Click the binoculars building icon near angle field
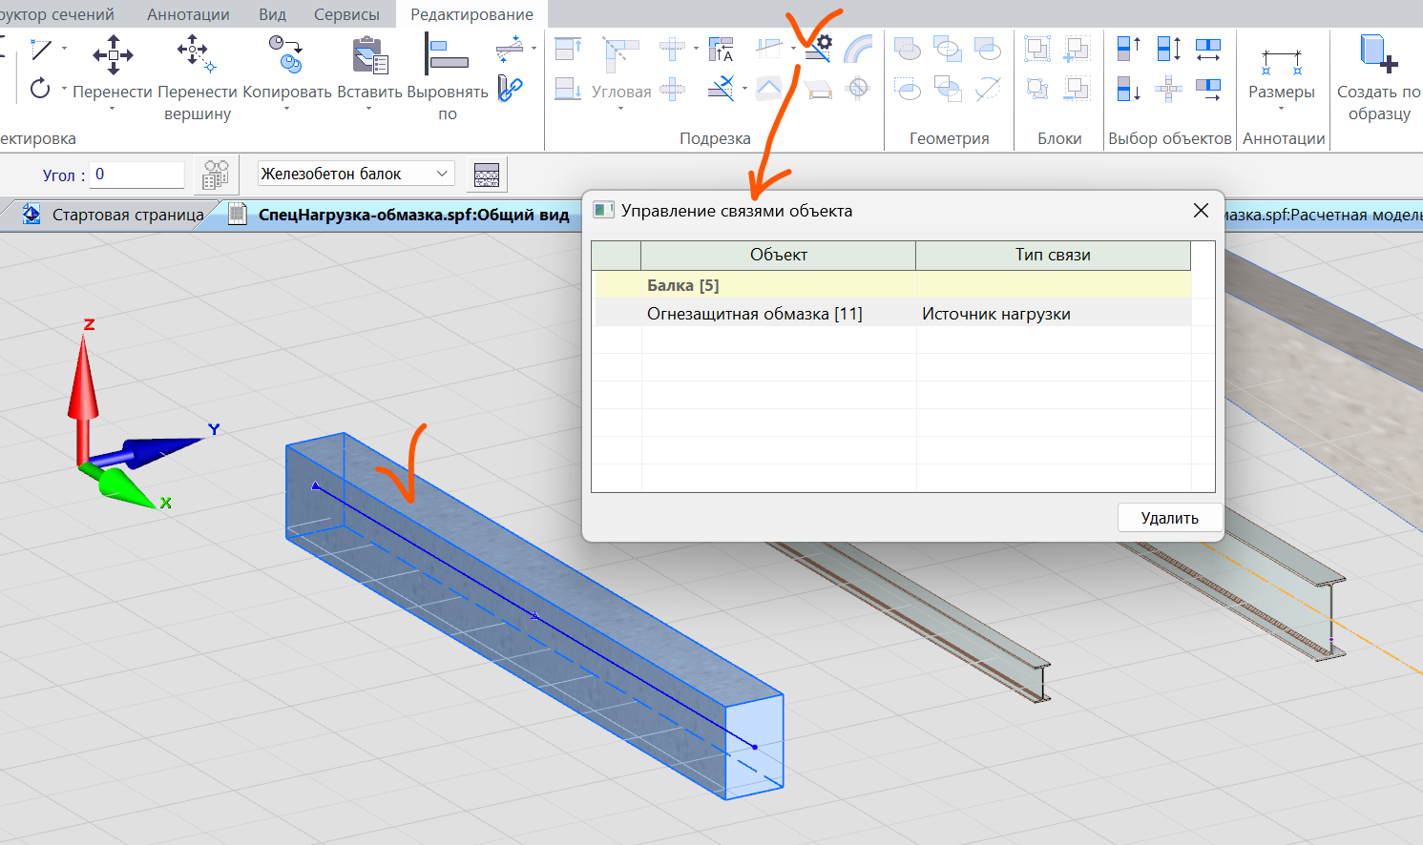 (217, 175)
